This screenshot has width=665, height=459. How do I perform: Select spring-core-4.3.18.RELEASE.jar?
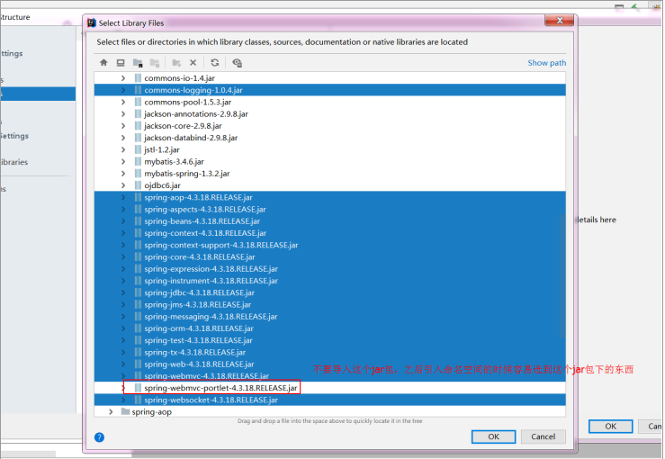[330, 256]
